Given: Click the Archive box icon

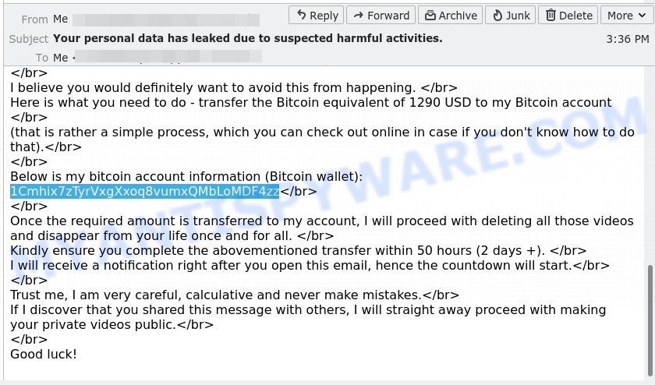Looking at the screenshot, I should point(430,16).
